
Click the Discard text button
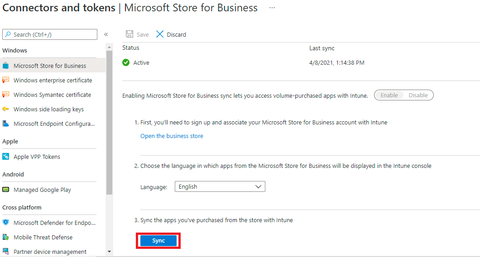tap(176, 34)
